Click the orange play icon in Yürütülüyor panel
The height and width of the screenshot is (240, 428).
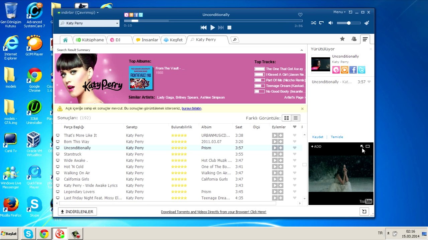344,70
